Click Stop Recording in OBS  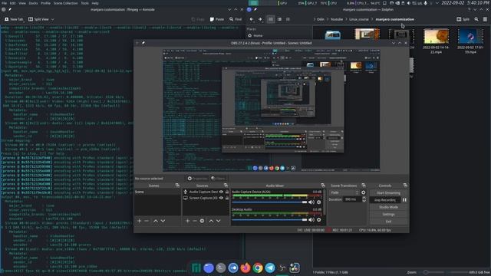(x=385, y=200)
